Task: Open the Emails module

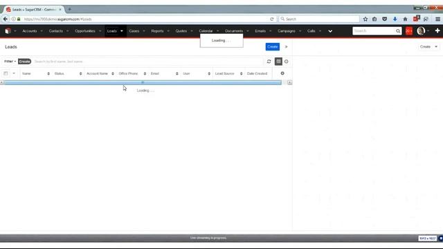Action: tap(260, 31)
